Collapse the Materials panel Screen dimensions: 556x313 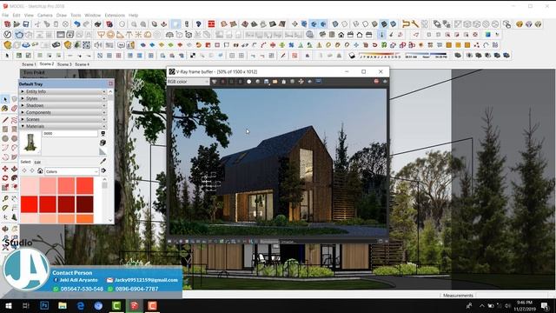[63, 126]
